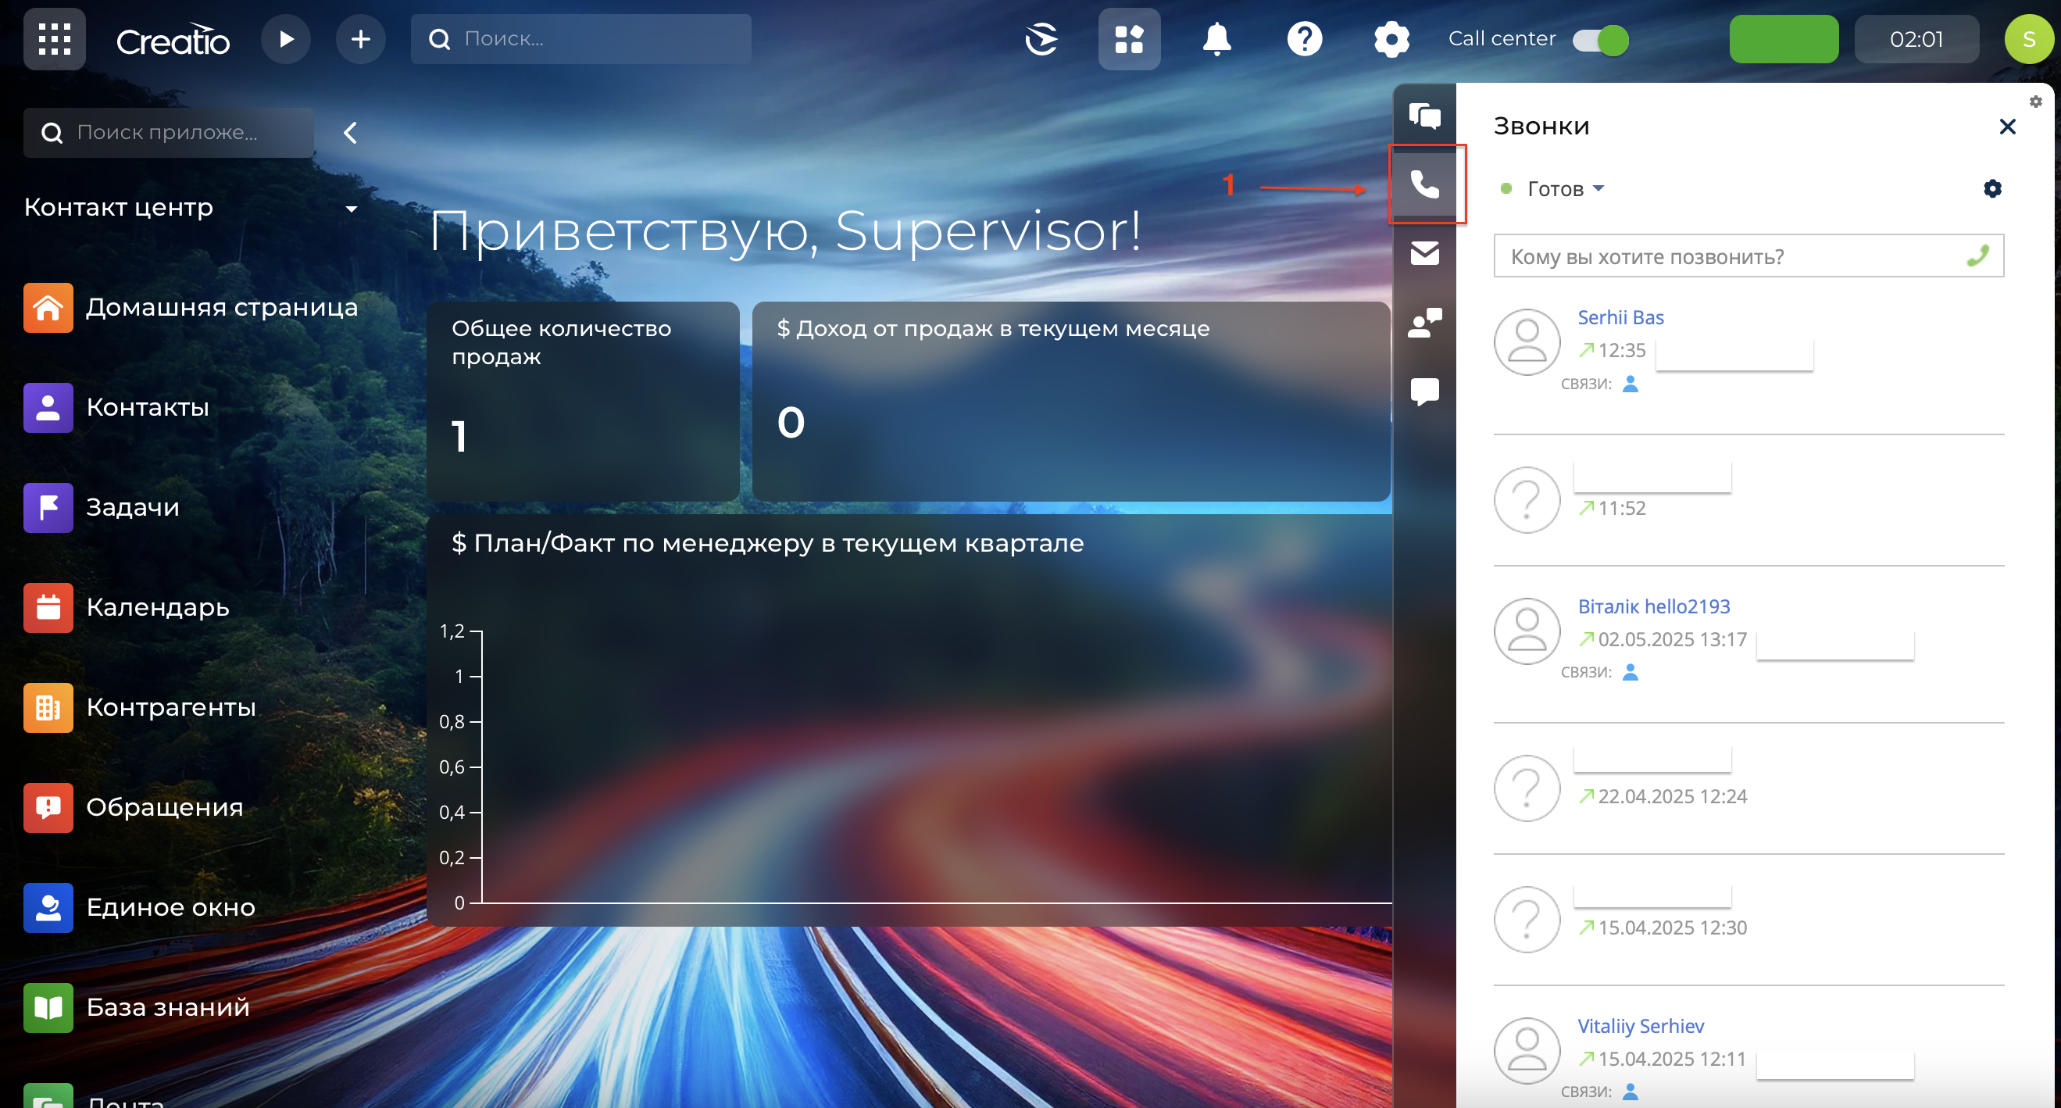
Task: Click the Домашняя страница house icon
Action: click(x=48, y=307)
